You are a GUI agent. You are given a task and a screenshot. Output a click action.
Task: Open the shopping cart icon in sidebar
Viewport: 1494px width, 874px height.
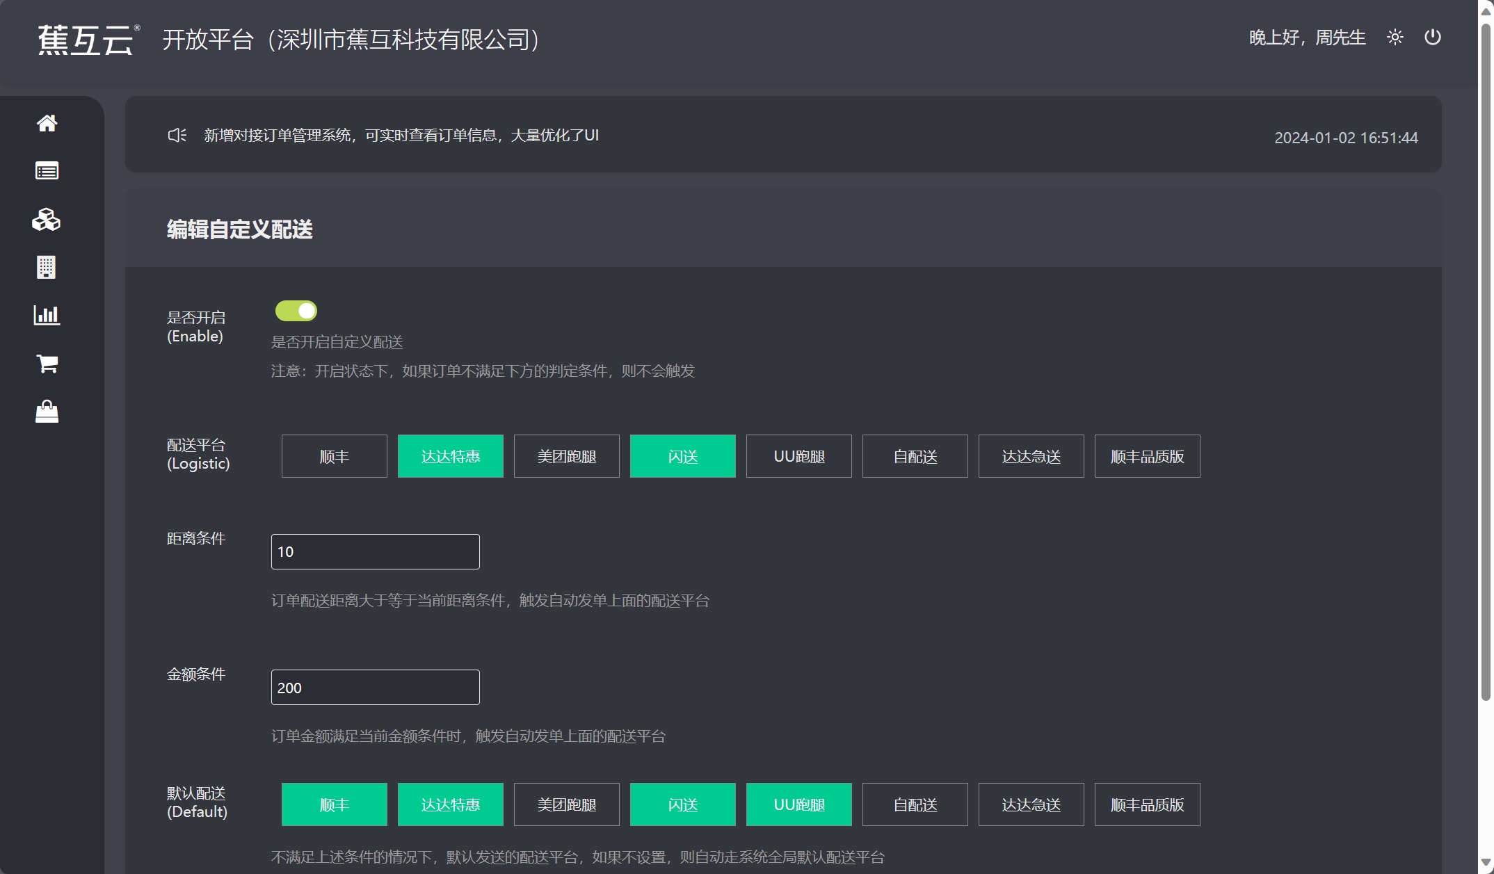click(47, 364)
